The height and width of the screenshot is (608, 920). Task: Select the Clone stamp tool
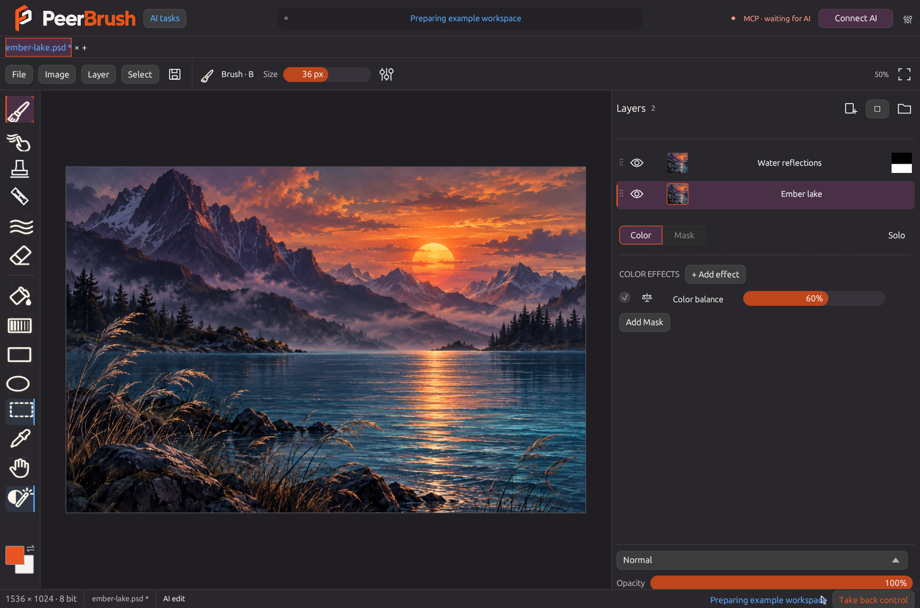pyautogui.click(x=19, y=169)
